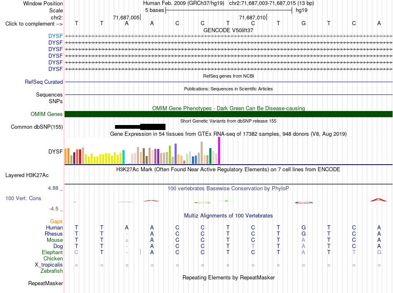Open the 100 Vert. Cons track label

tap(23, 198)
